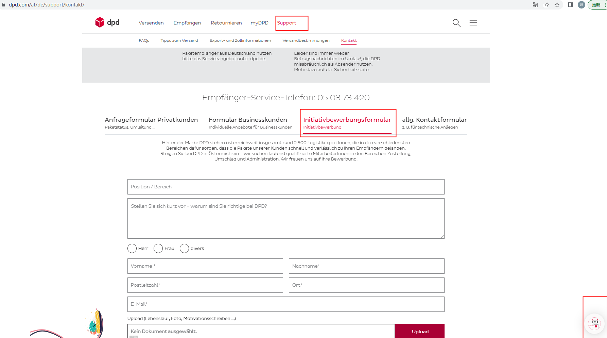Expand the myDPD navigation menu
Screen dimensions: 607x338
pyautogui.click(x=259, y=23)
